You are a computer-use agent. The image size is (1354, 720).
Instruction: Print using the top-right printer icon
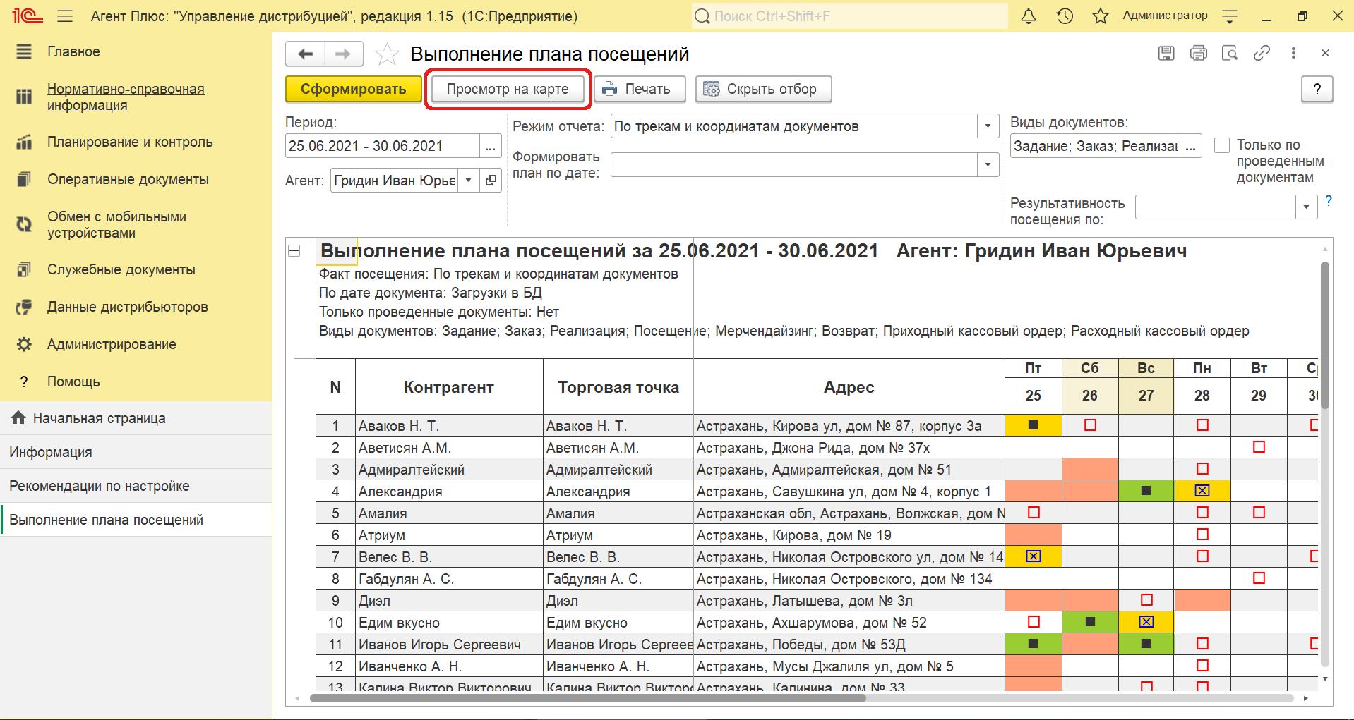(x=1198, y=53)
